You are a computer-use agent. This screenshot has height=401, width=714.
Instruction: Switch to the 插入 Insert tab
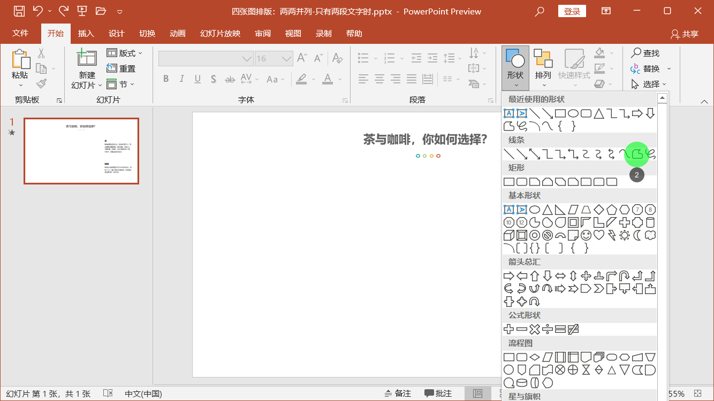click(86, 33)
